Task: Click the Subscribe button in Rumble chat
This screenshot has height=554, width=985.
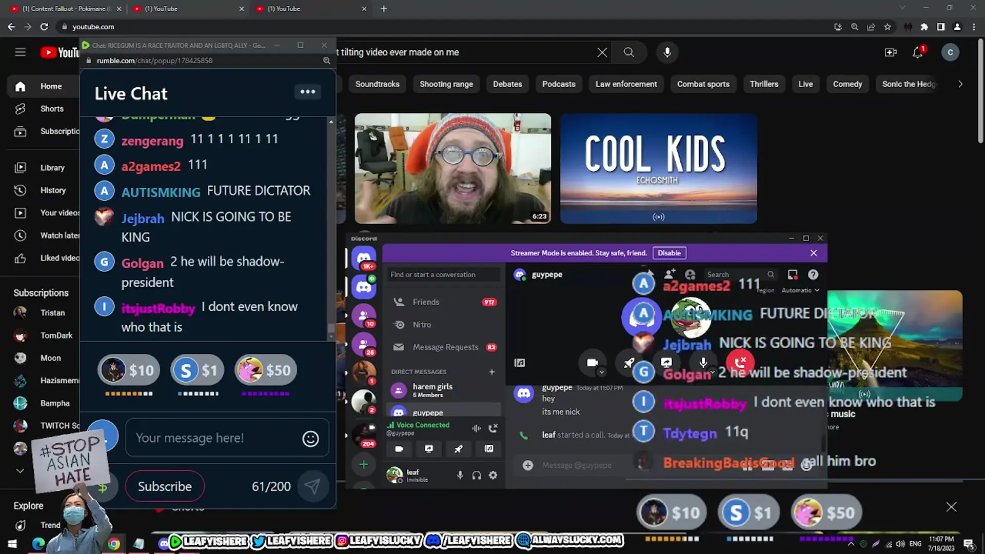Action: pyautogui.click(x=165, y=486)
